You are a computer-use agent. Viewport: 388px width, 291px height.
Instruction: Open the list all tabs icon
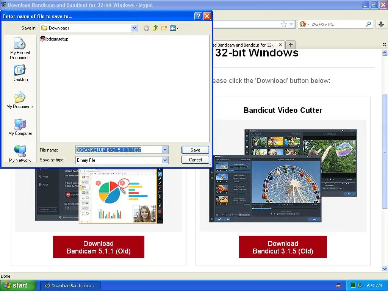point(384,45)
